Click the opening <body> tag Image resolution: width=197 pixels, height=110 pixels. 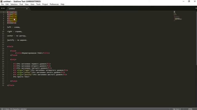coord(13,60)
